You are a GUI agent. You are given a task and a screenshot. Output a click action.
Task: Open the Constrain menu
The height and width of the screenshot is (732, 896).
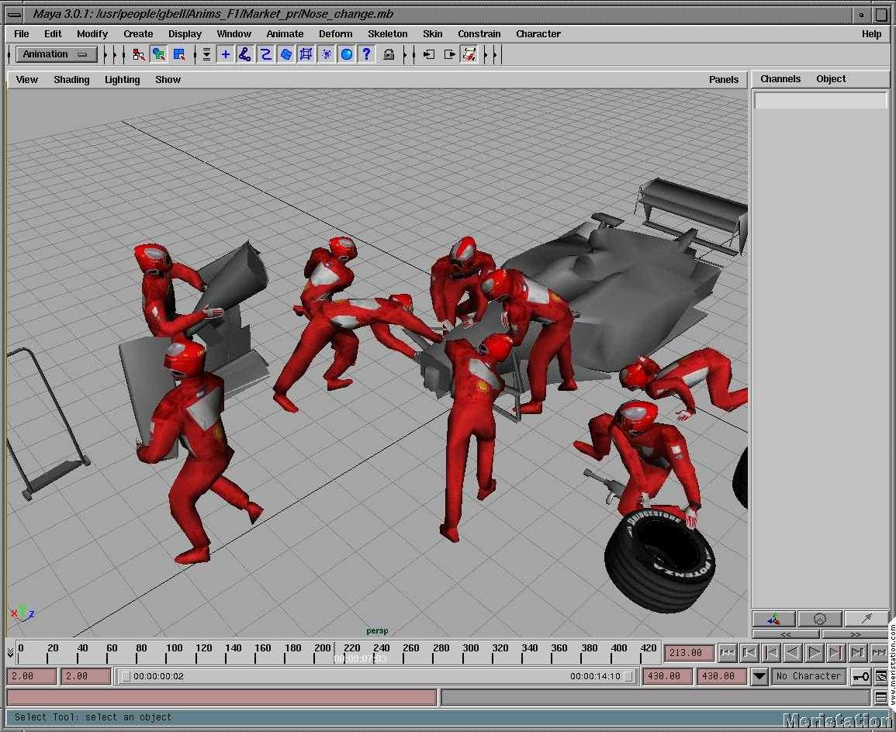coord(479,33)
